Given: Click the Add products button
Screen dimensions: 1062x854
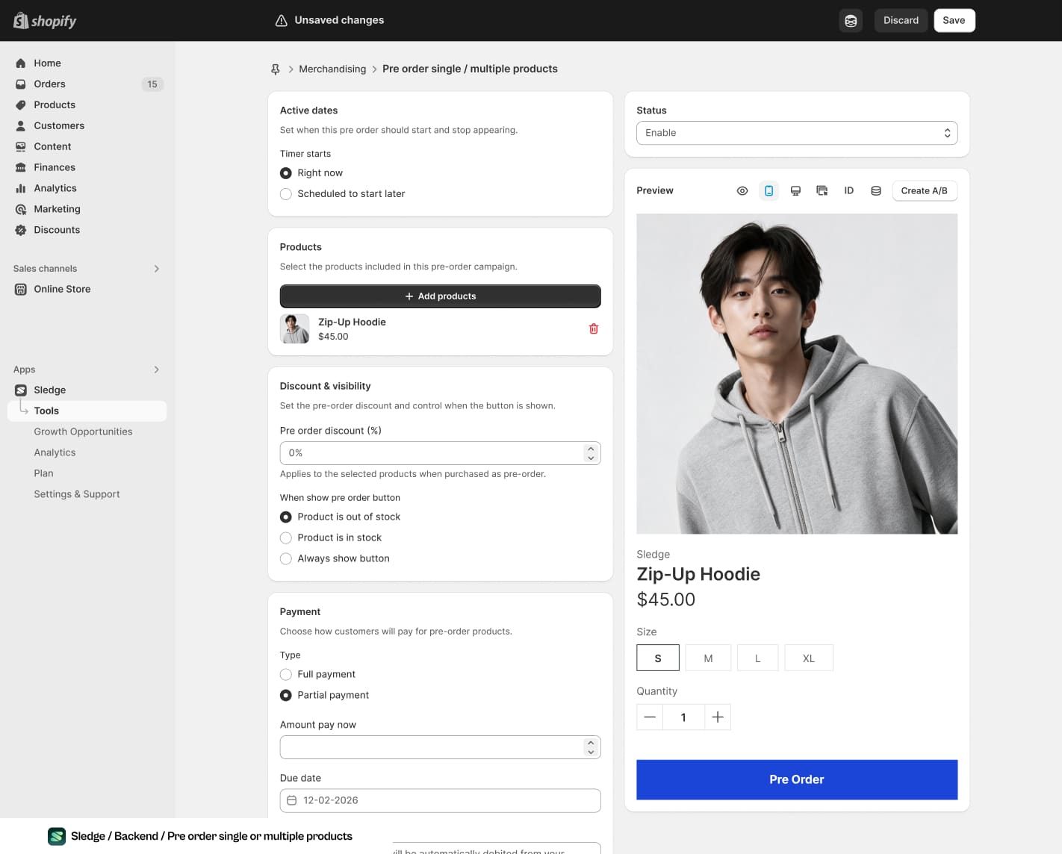Looking at the screenshot, I should tap(441, 296).
